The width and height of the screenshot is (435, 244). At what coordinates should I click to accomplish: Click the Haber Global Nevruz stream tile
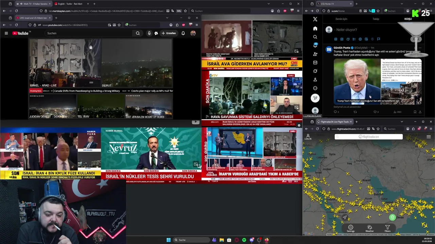point(151,155)
